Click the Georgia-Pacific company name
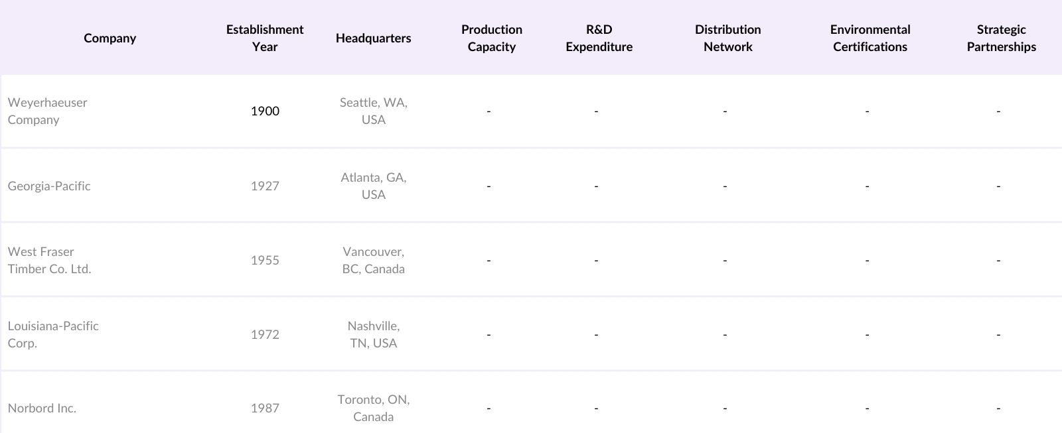This screenshot has height=433, width=1062. (x=49, y=186)
